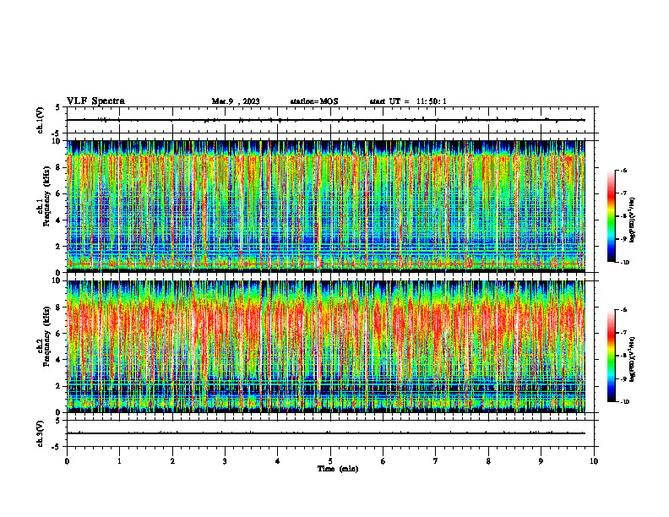Click the ch.2 colorbar log(PSD) unit label
The width and height of the screenshot is (669, 517).
634,360
